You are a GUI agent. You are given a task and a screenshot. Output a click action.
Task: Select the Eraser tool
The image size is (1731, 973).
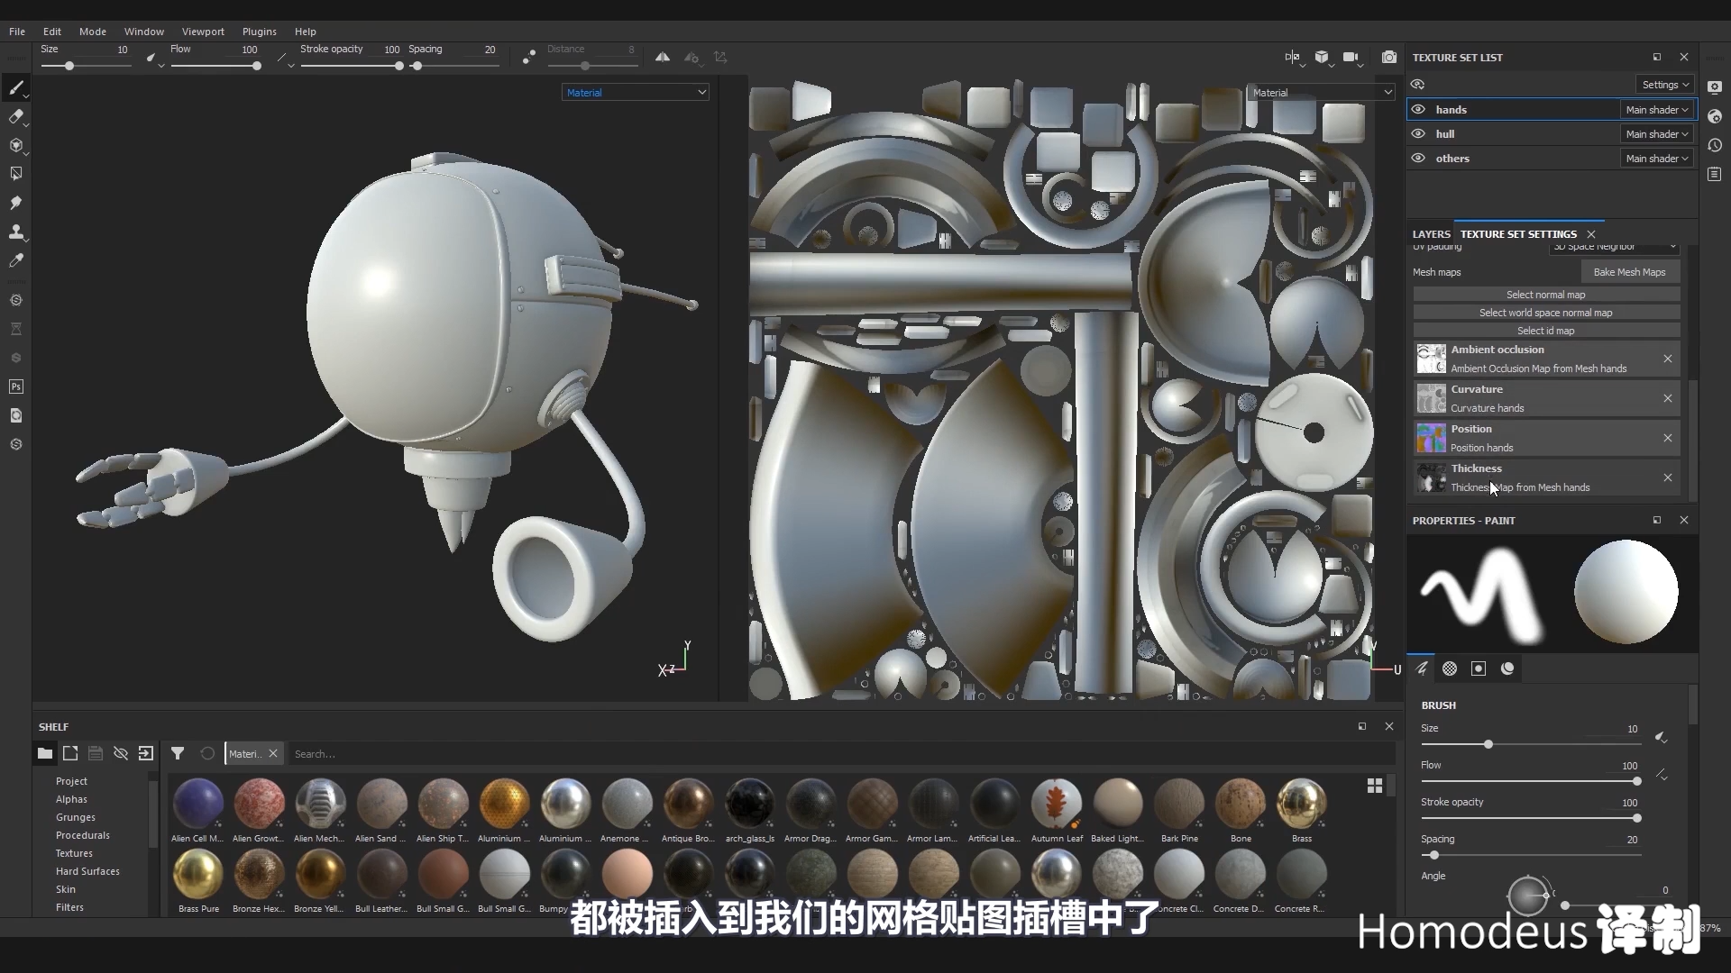point(16,116)
